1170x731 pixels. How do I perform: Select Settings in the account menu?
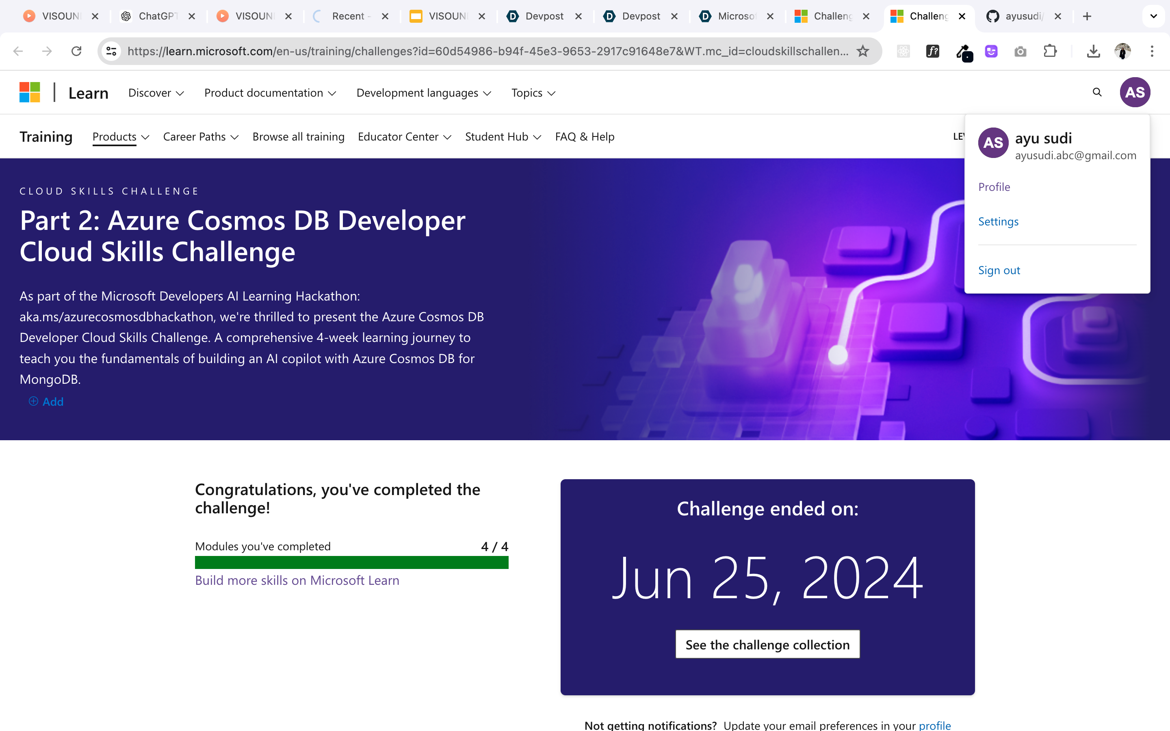tap(998, 221)
